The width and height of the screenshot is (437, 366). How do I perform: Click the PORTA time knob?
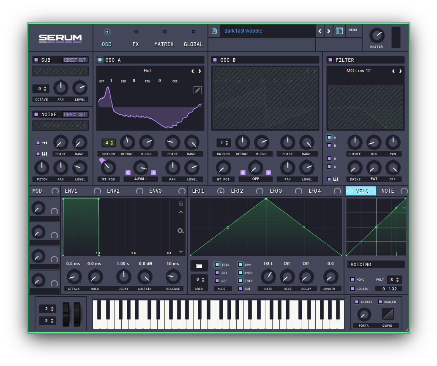[364, 314]
